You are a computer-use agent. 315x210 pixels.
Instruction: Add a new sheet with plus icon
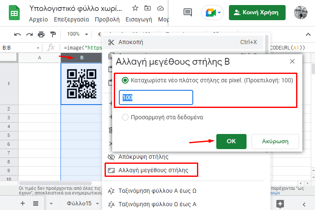pyautogui.click(x=23, y=203)
